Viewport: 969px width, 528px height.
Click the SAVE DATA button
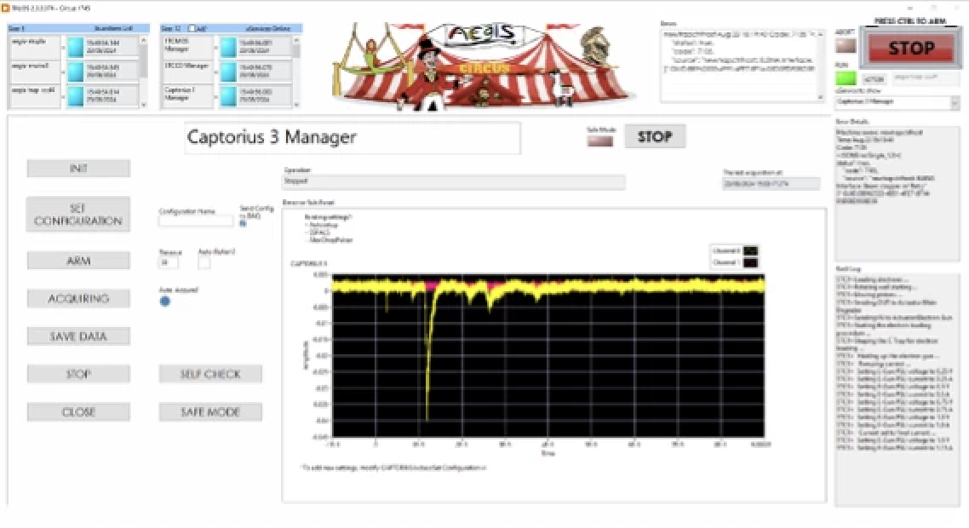point(78,336)
